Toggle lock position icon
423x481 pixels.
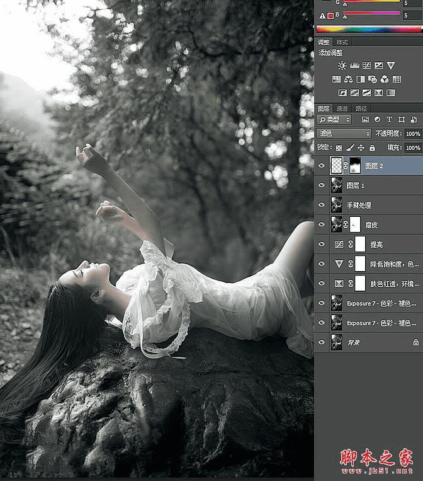361,148
